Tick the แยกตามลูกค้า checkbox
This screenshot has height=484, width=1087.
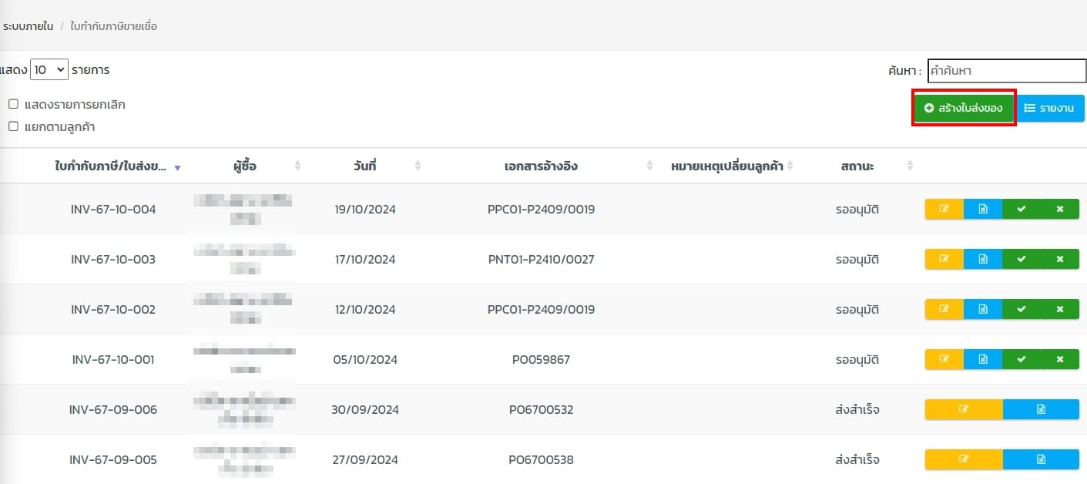(13, 126)
